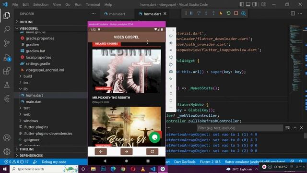Click Windows Start button
The image size is (307, 173).
pyautogui.click(x=5, y=169)
